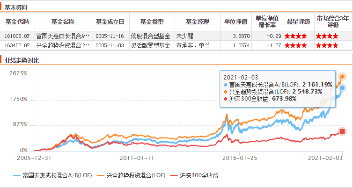Click the blue circle marker at chart end
353x188 pixels.
click(343, 88)
